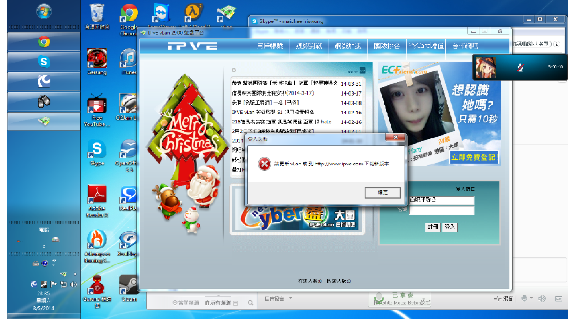The height and width of the screenshot is (319, 568).
Task: Select the IPvE vLan taskbar button
Action: (x=44, y=121)
